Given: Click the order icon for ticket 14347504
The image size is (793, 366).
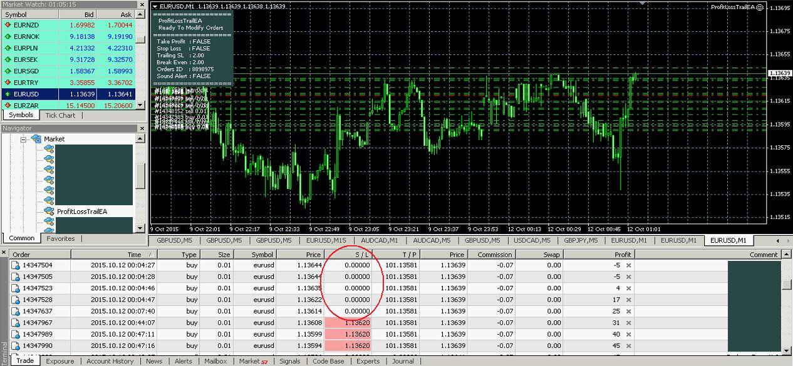Looking at the screenshot, I should click(x=16, y=265).
